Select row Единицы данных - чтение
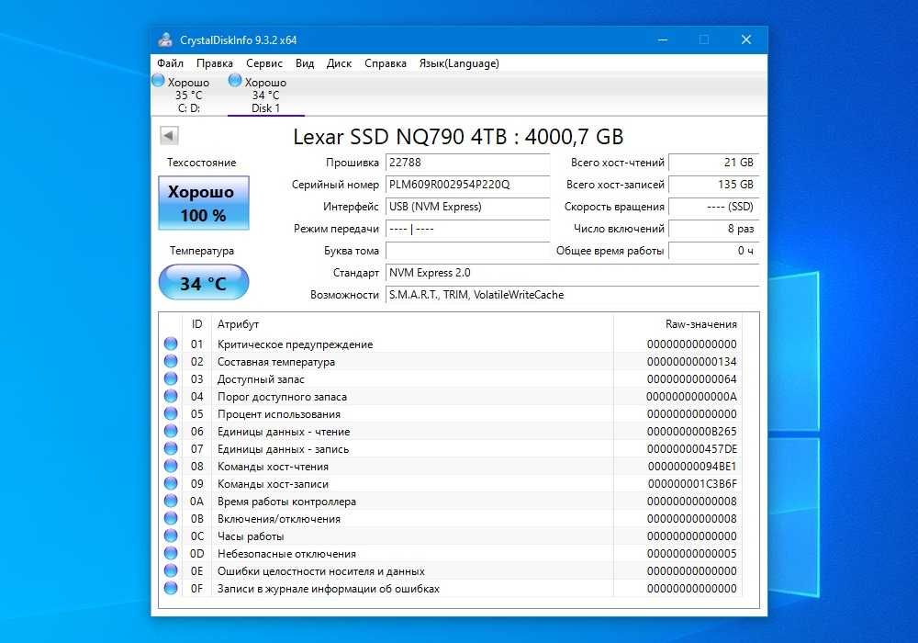The width and height of the screenshot is (918, 643). tap(451, 432)
